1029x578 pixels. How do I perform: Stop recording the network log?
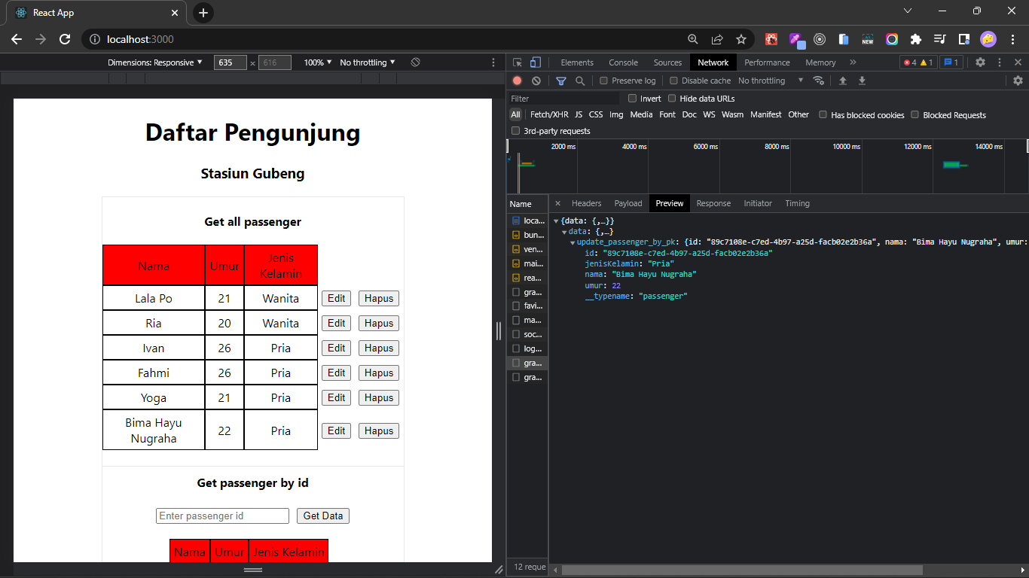[515, 81]
